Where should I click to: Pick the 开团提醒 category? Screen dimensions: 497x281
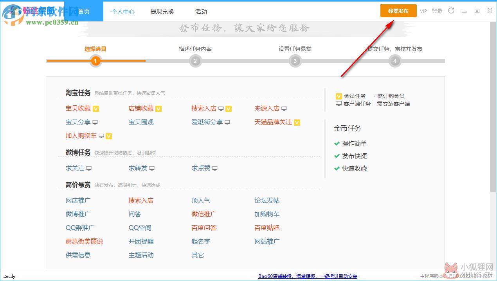click(x=141, y=242)
